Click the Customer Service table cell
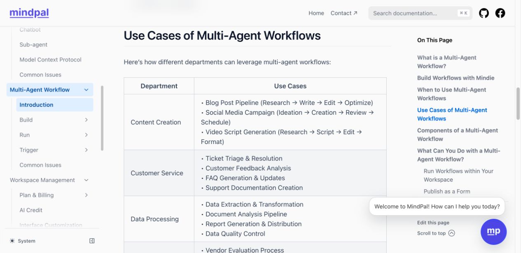The image size is (521, 253). tap(159, 173)
